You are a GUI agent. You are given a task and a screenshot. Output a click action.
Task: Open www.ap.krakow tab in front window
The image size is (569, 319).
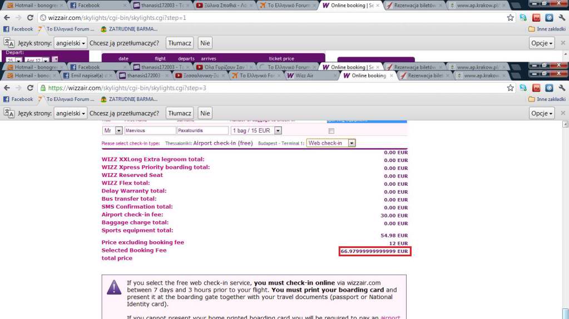point(480,75)
